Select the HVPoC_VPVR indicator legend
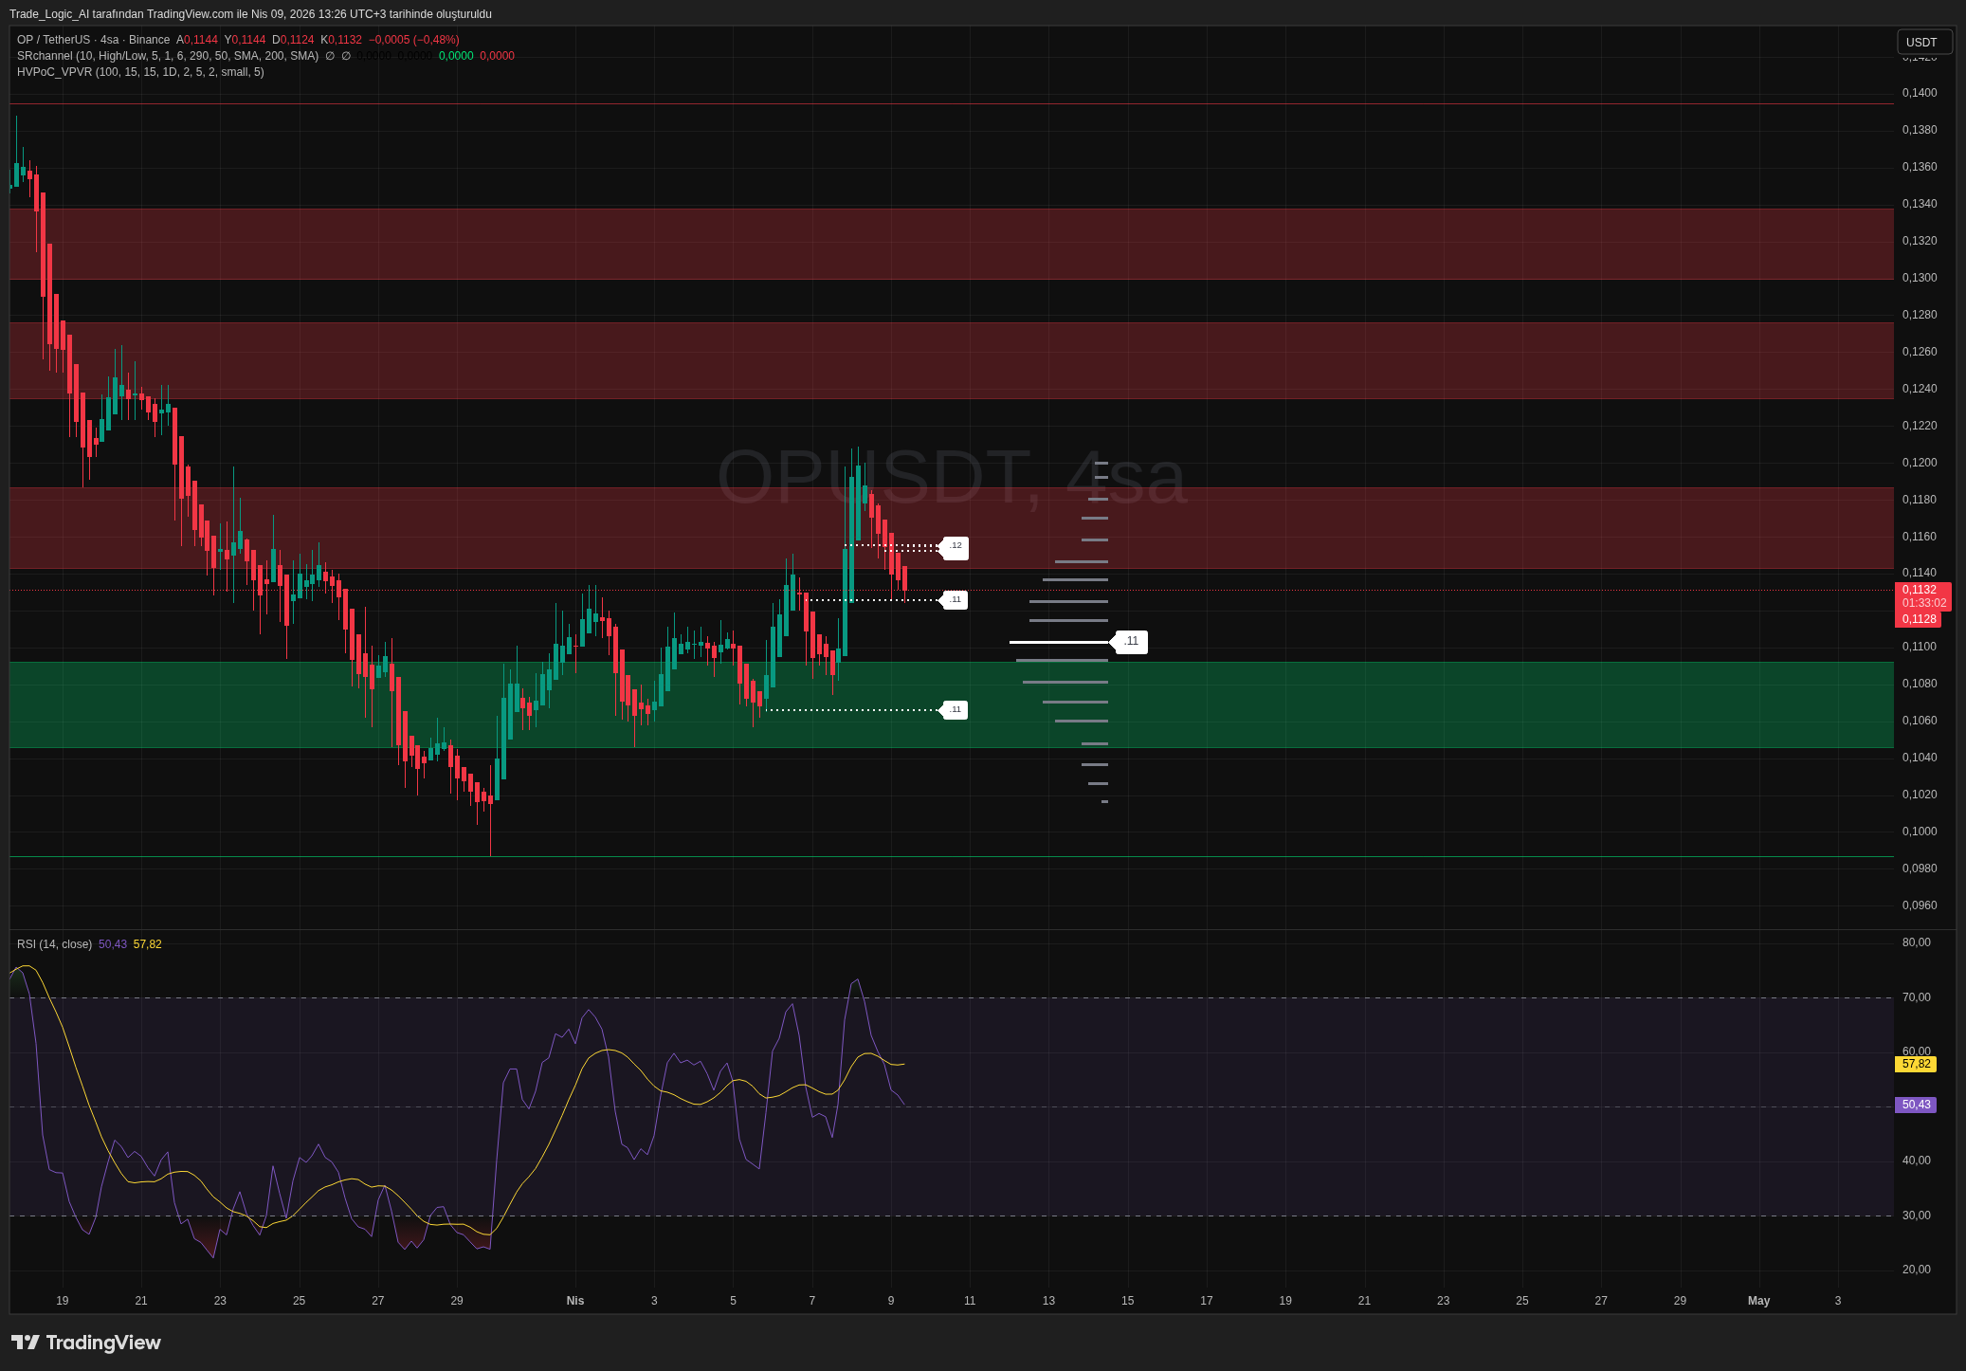Image resolution: width=1966 pixels, height=1371 pixels. 140,72
